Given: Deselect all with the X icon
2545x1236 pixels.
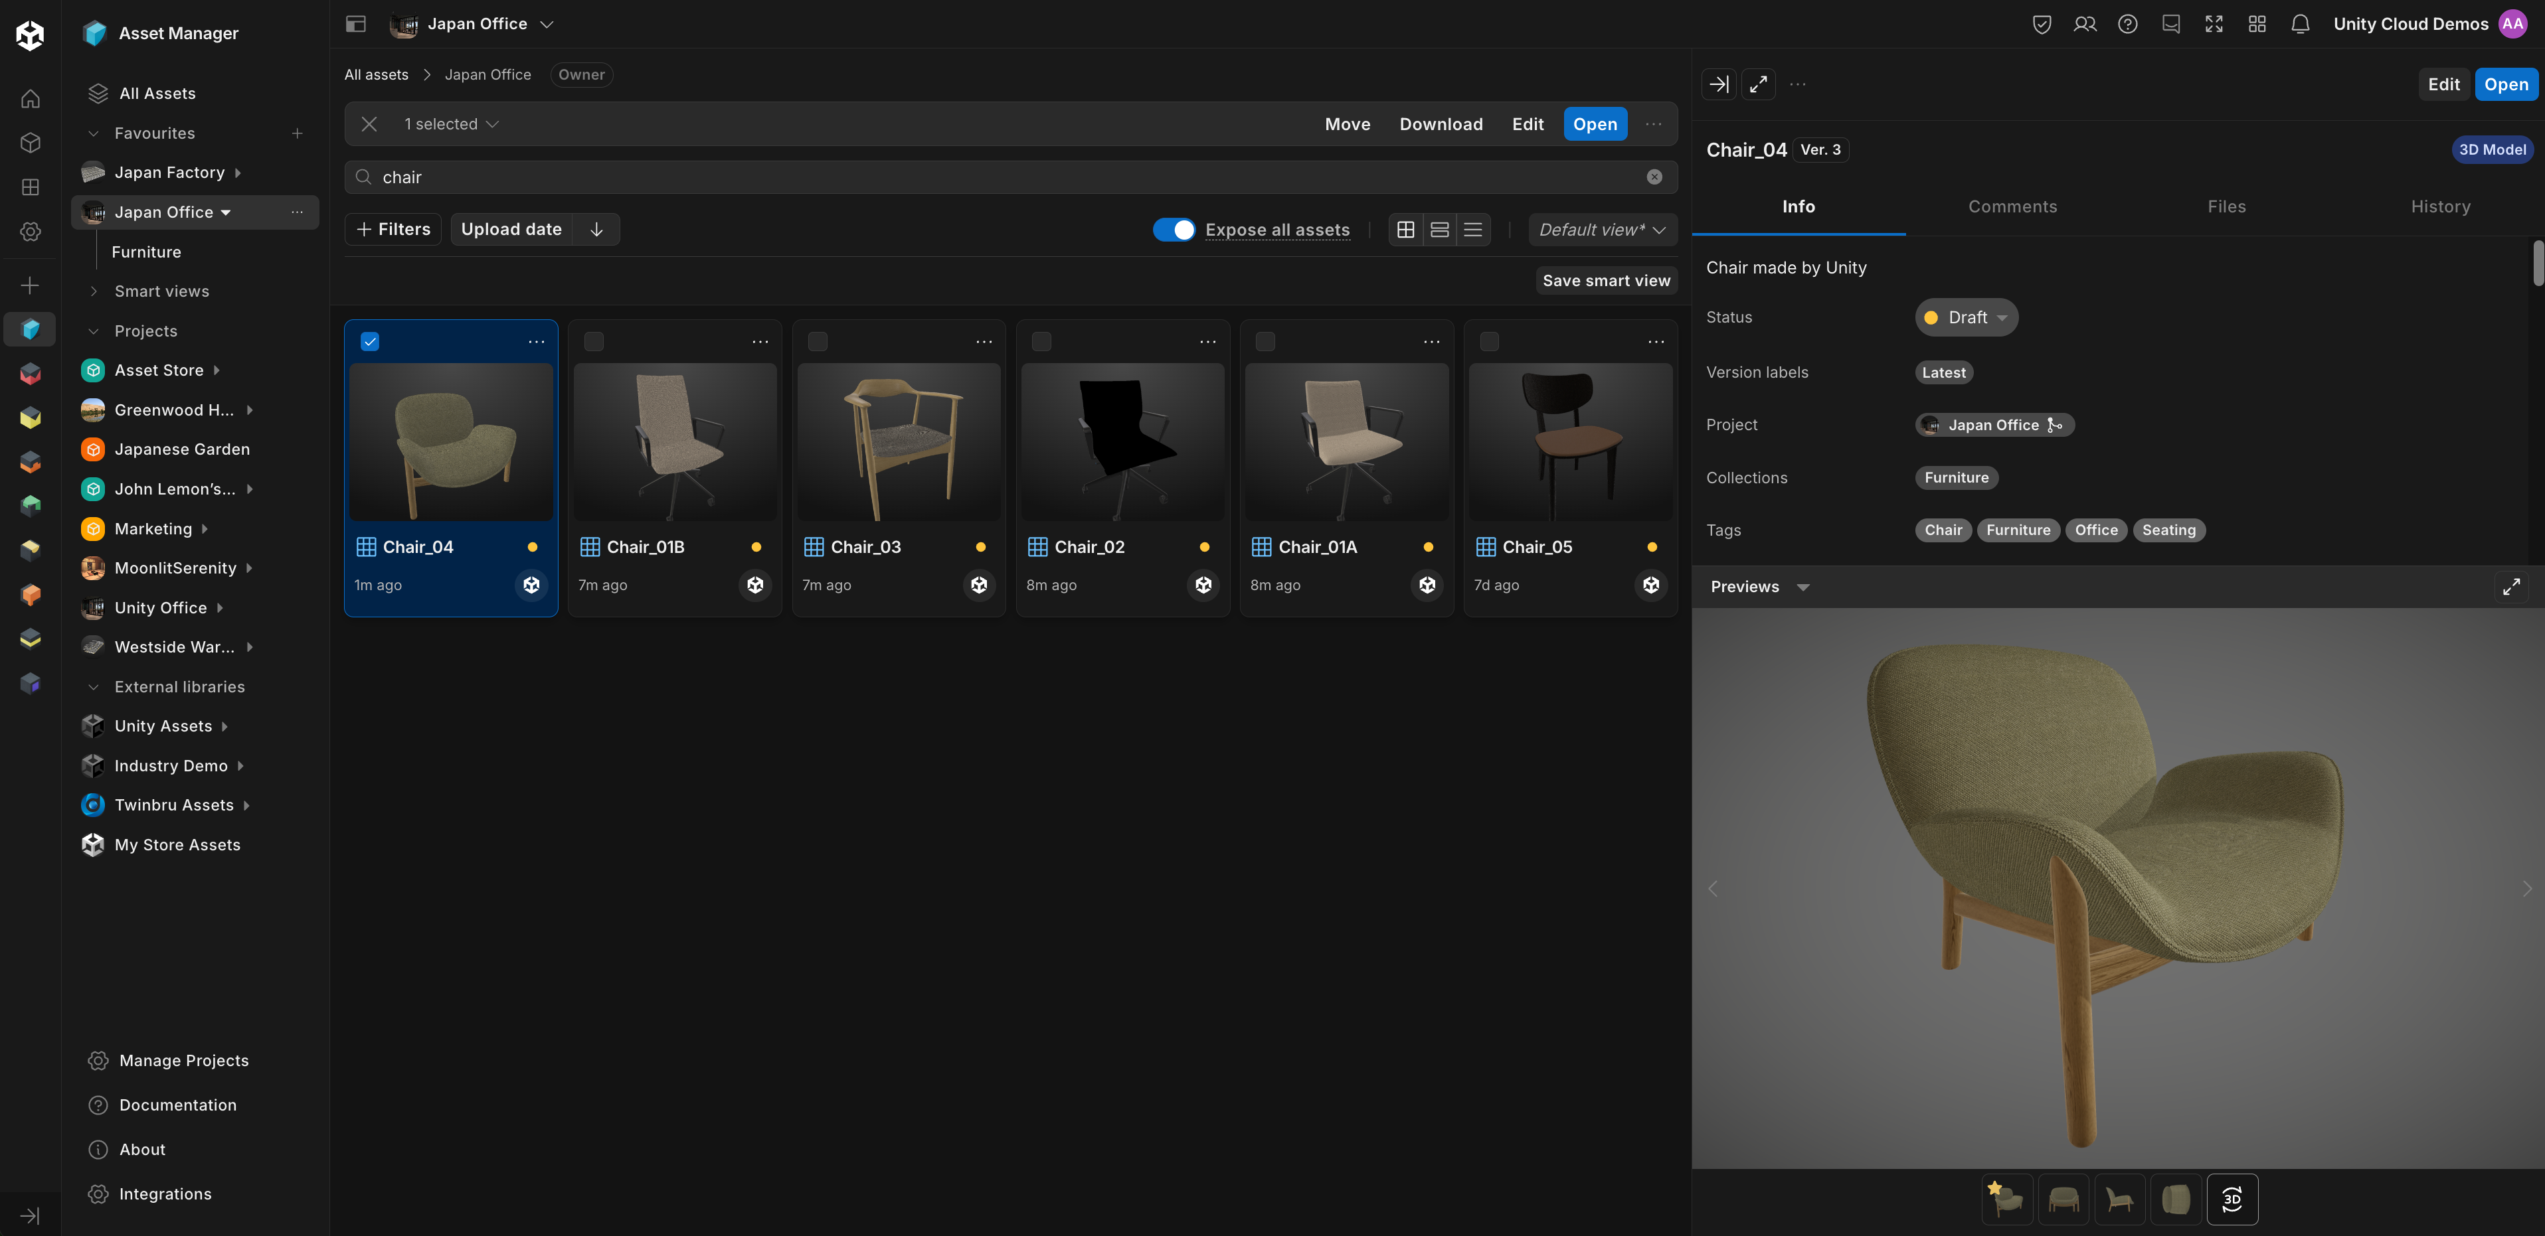Looking at the screenshot, I should pos(369,123).
